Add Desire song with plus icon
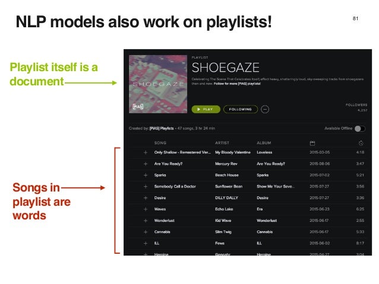379x284 pixels. (146, 198)
